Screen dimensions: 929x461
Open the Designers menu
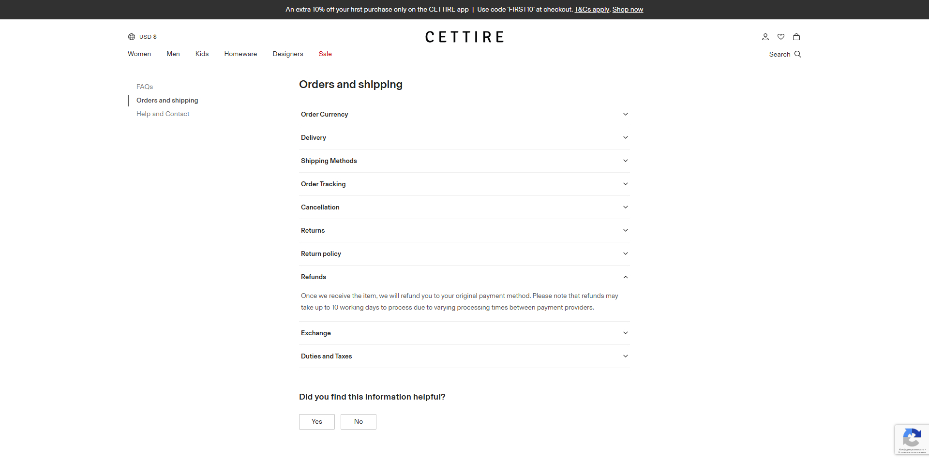(x=287, y=54)
